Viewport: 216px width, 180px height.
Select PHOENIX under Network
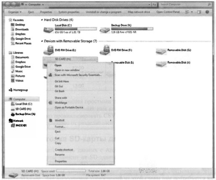[21, 125]
